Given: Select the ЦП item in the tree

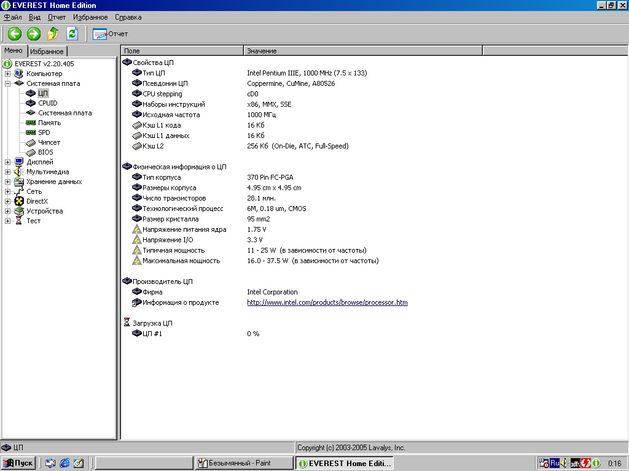Looking at the screenshot, I should [43, 93].
